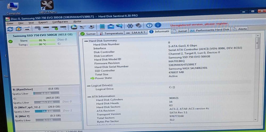Switch to the Alerte tab

point(240,29)
